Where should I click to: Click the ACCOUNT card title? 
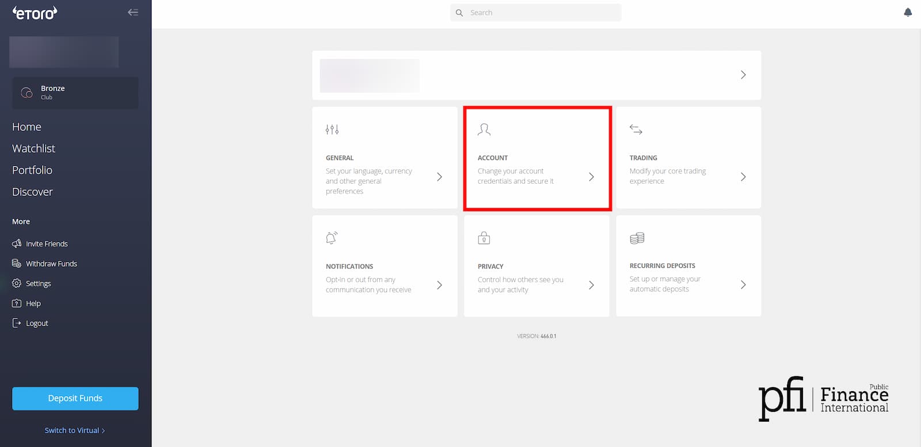[x=493, y=158]
